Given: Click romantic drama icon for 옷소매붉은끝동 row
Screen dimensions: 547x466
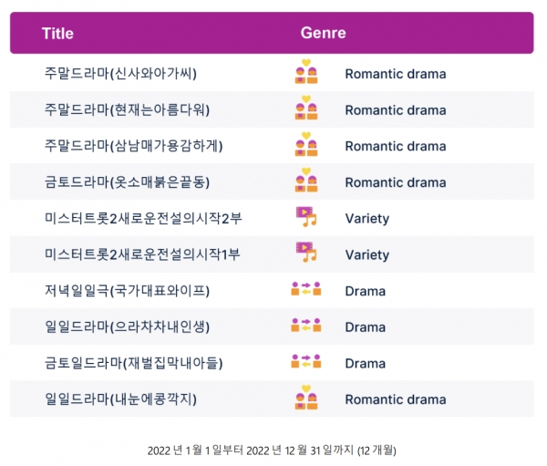Looking at the screenshot, I should (x=306, y=180).
